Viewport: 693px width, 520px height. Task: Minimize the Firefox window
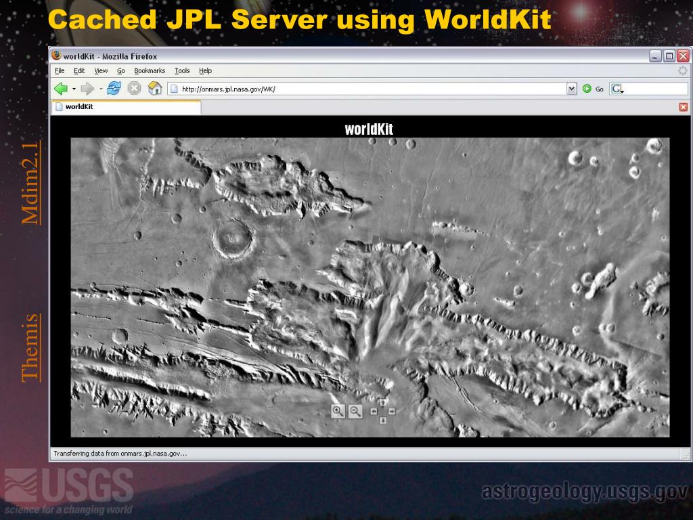[x=655, y=56]
